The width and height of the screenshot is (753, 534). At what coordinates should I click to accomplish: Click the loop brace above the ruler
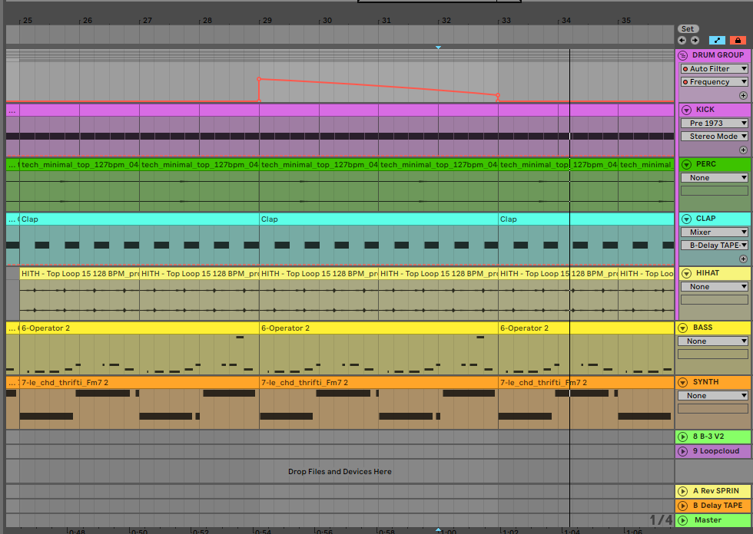point(440,2)
